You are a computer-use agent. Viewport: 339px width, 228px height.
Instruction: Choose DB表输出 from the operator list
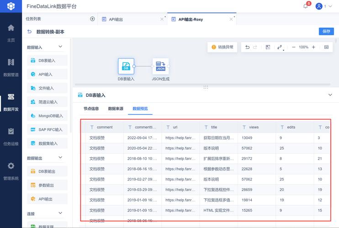pyautogui.click(x=47, y=171)
